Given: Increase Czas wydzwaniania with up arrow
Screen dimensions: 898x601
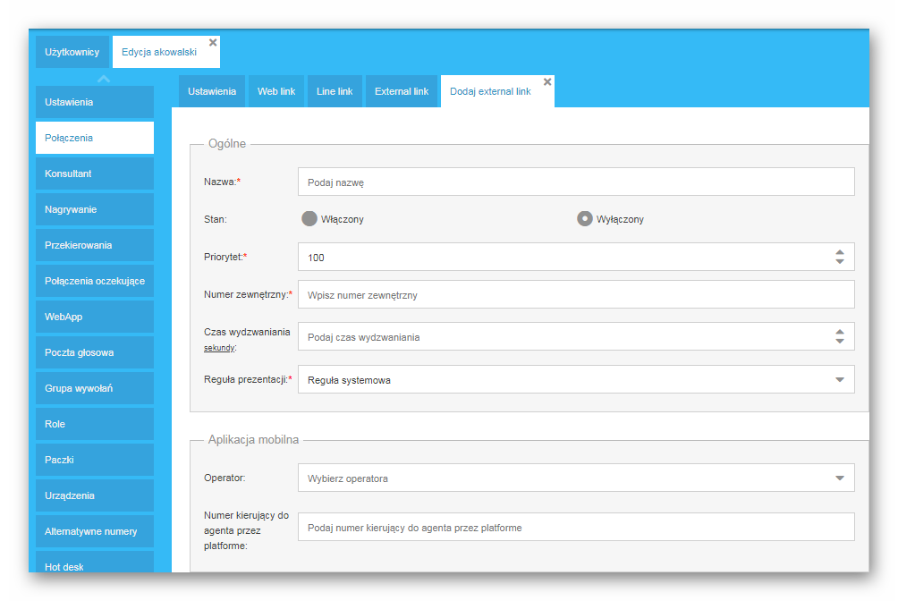Looking at the screenshot, I should [840, 332].
